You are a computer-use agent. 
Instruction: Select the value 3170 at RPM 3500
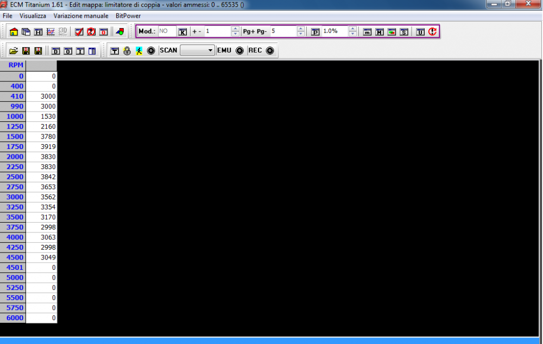[x=42, y=217]
